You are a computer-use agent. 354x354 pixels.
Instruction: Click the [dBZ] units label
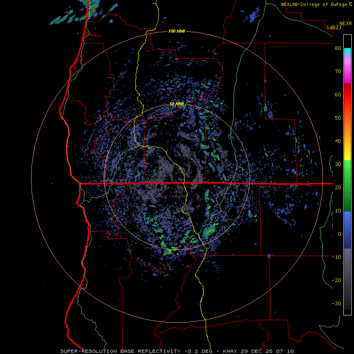coord(334,27)
